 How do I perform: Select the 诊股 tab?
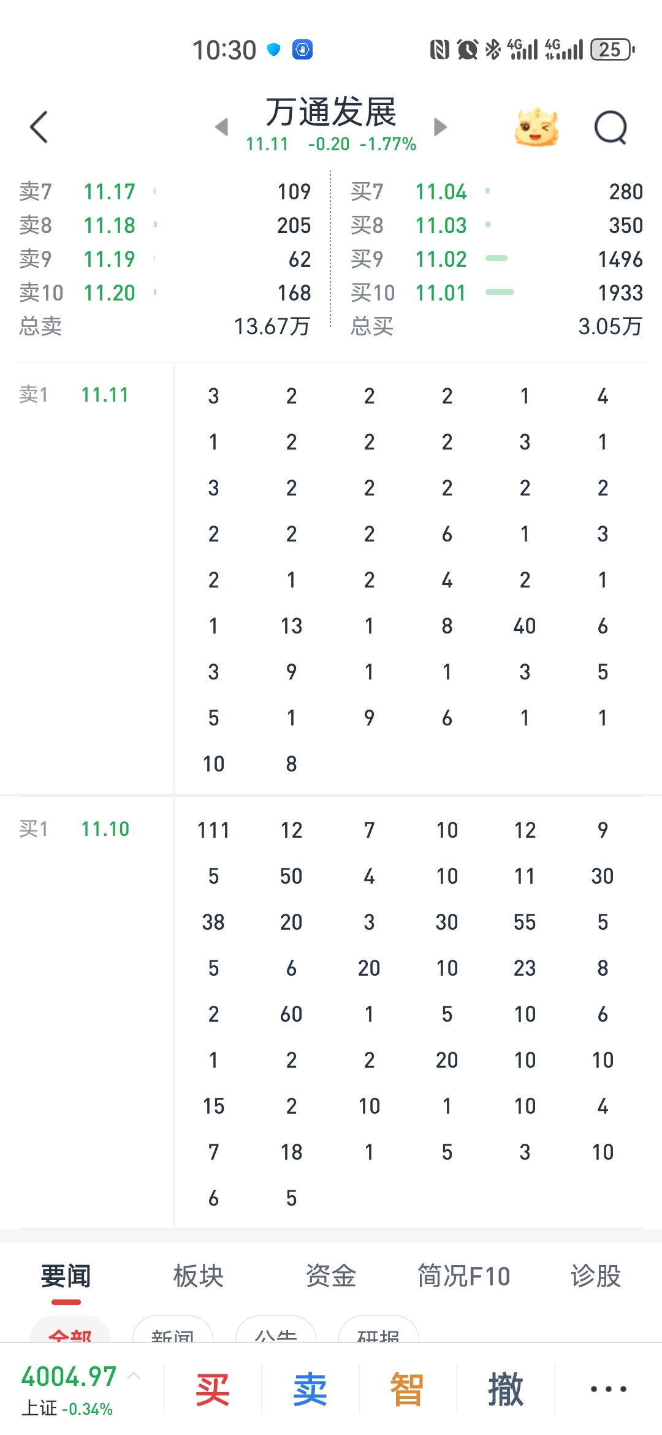595,1276
